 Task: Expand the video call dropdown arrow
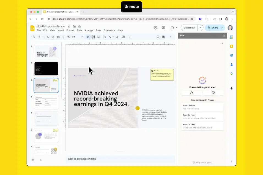click(x=176, y=28)
